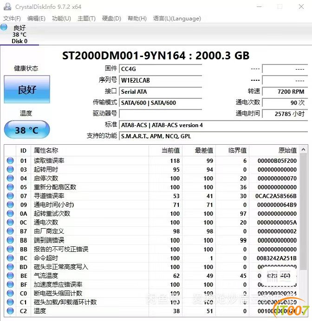This screenshot has width=312, height=321.
Task: Click status icon for 温度 row C2
Action: [x=10, y=311]
